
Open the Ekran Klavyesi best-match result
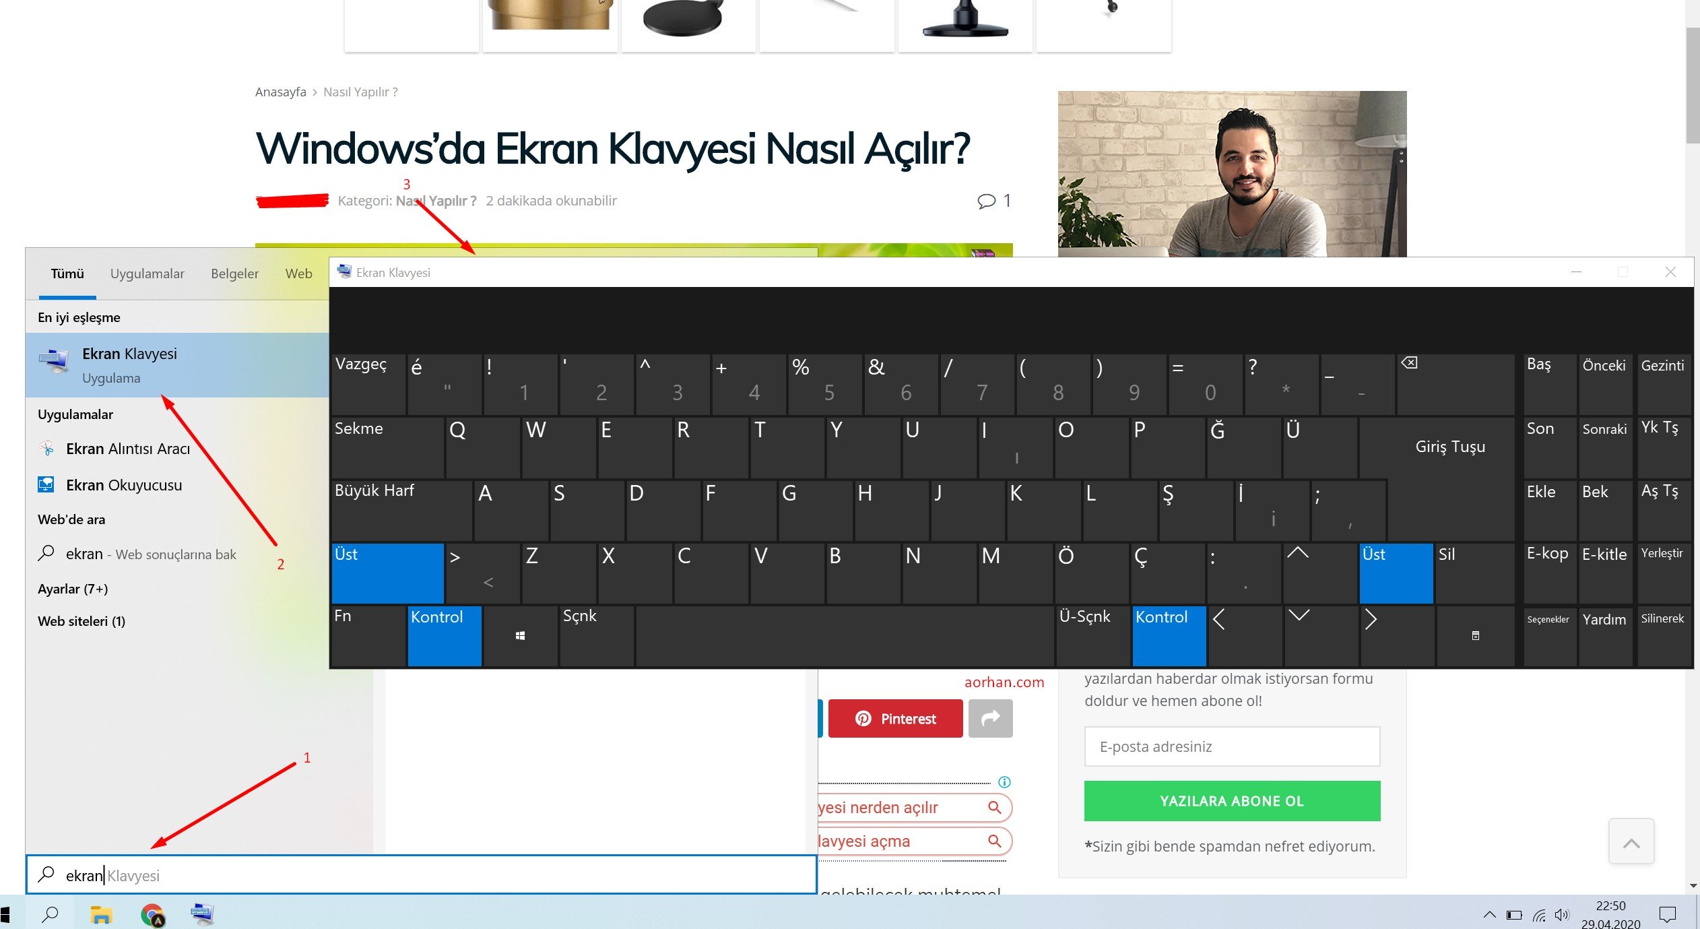177,365
